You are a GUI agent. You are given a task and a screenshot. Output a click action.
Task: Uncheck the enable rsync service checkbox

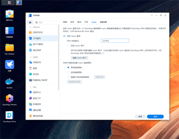[64, 36]
